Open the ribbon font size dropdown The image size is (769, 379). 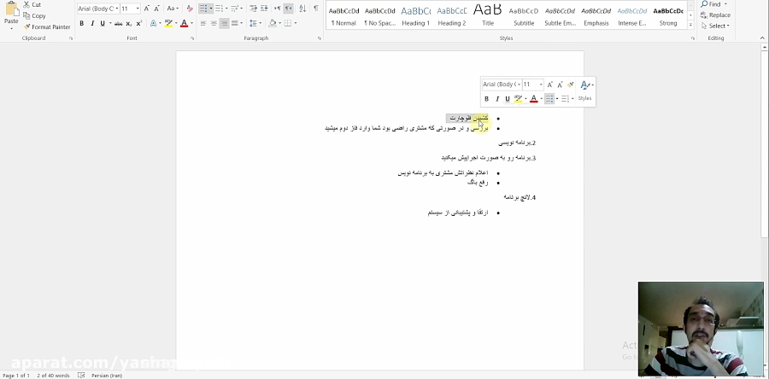tap(138, 9)
